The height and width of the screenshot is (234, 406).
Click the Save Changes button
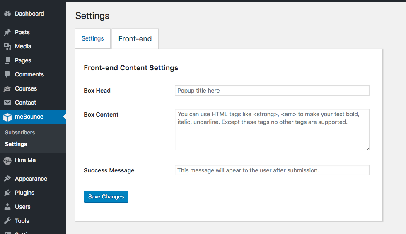pos(106,196)
